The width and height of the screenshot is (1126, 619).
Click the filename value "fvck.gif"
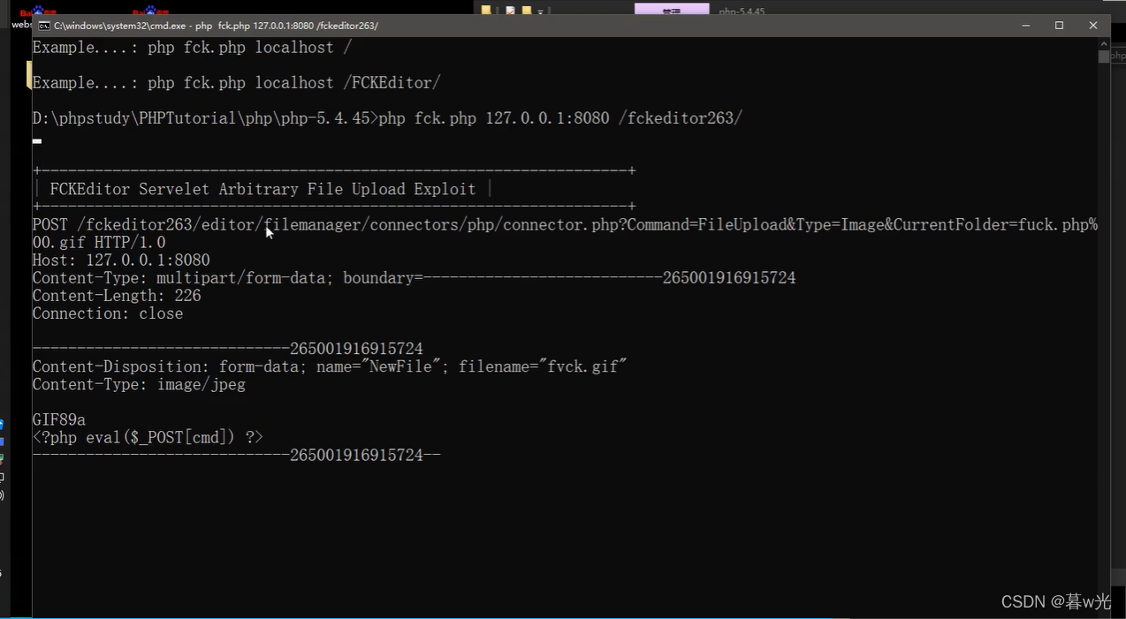(x=582, y=366)
